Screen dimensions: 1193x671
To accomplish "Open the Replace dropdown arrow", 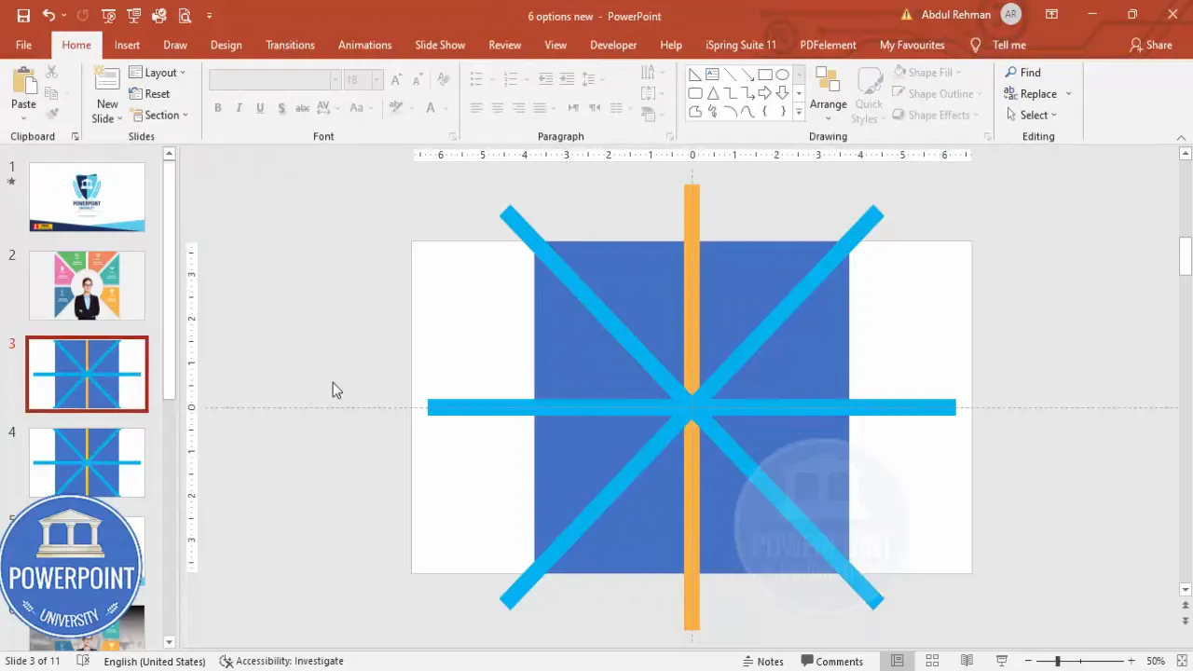I will coord(1068,94).
